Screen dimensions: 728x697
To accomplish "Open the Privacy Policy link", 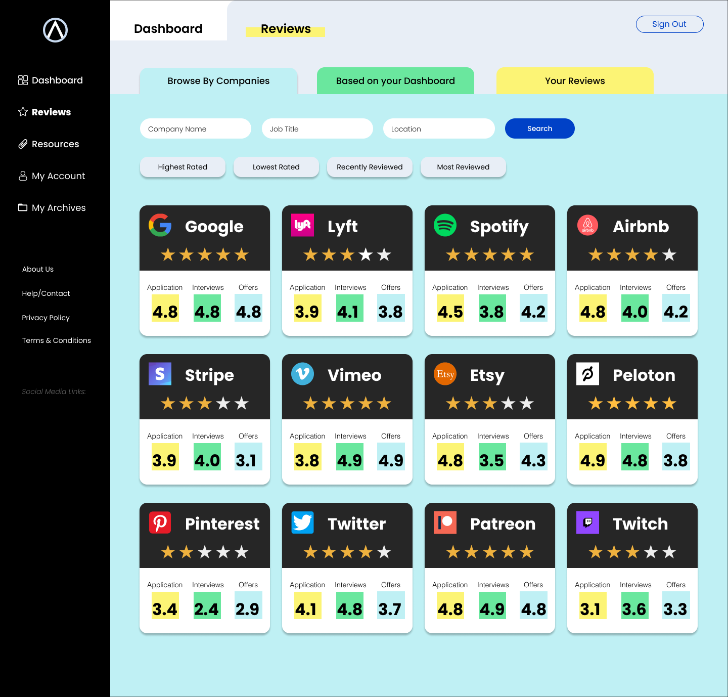I will pos(46,318).
